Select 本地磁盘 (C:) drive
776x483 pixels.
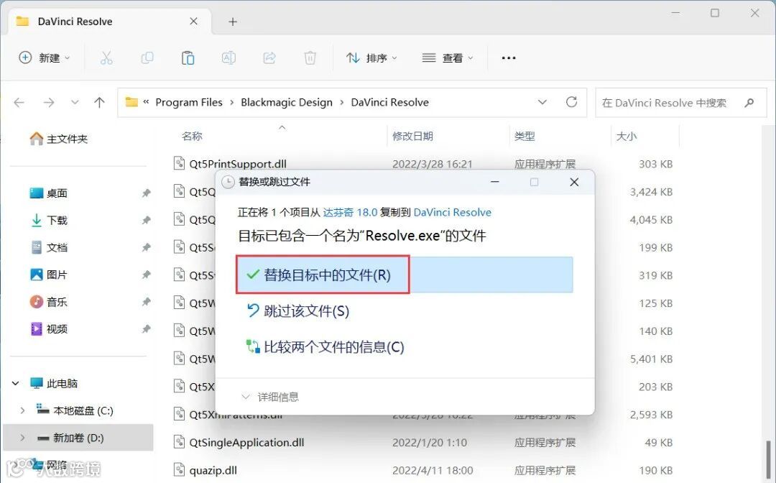[x=75, y=410]
